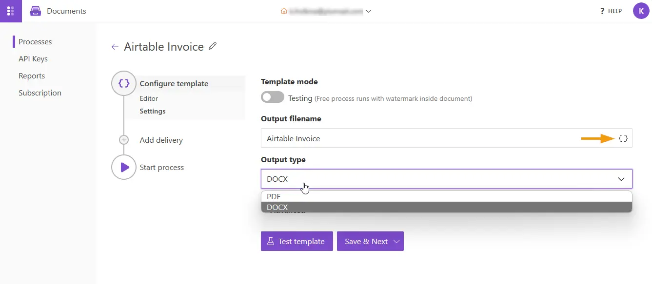Select the Configure template step label
The image size is (652, 284).
click(x=174, y=84)
